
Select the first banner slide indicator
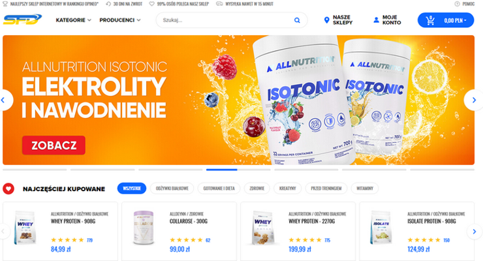click(x=35, y=170)
